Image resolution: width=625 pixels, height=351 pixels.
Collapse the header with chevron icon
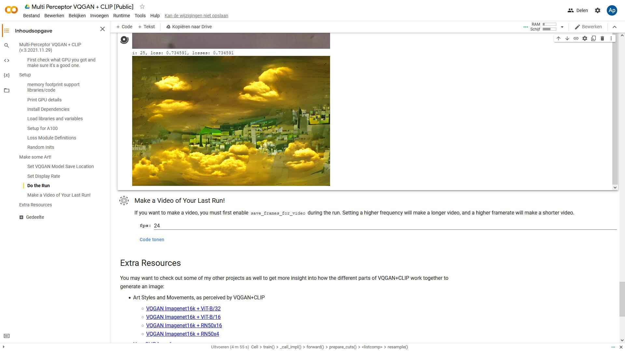[615, 27]
